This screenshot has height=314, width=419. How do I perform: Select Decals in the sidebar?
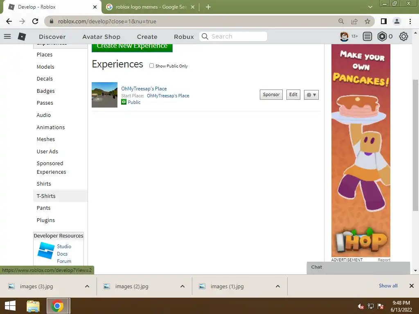point(45,79)
